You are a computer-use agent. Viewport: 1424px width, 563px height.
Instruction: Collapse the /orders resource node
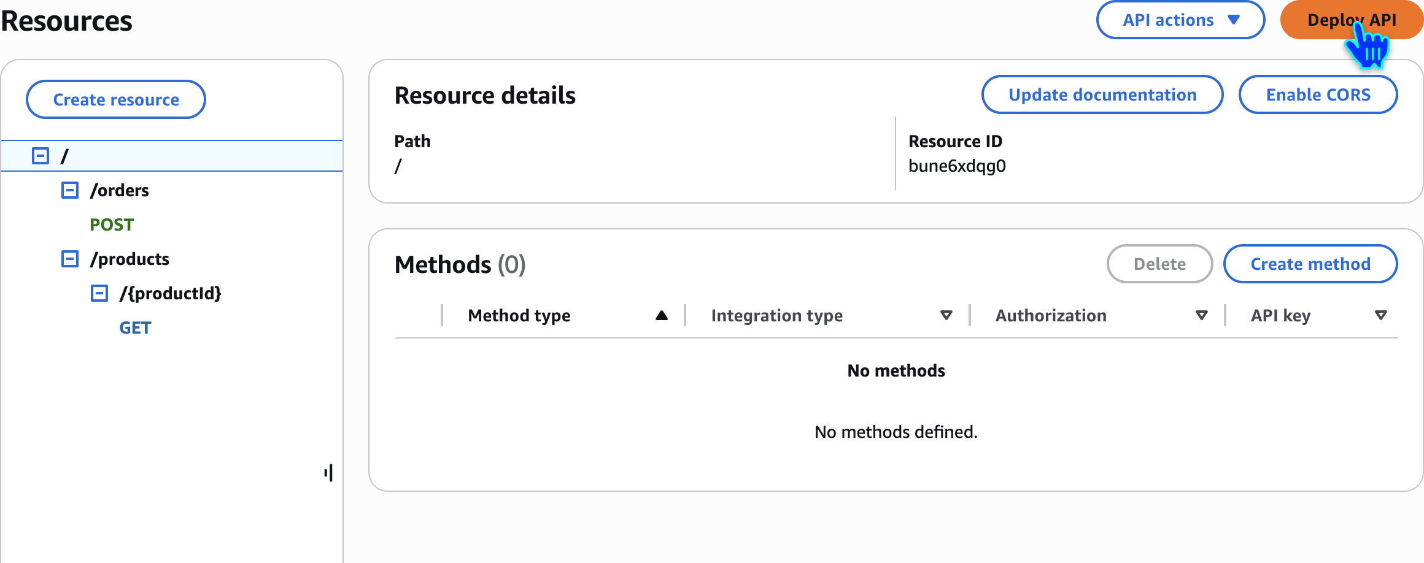(x=70, y=190)
